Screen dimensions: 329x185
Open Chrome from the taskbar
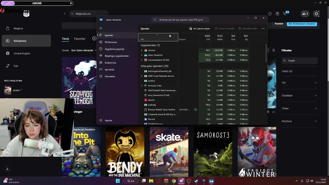tap(174, 181)
